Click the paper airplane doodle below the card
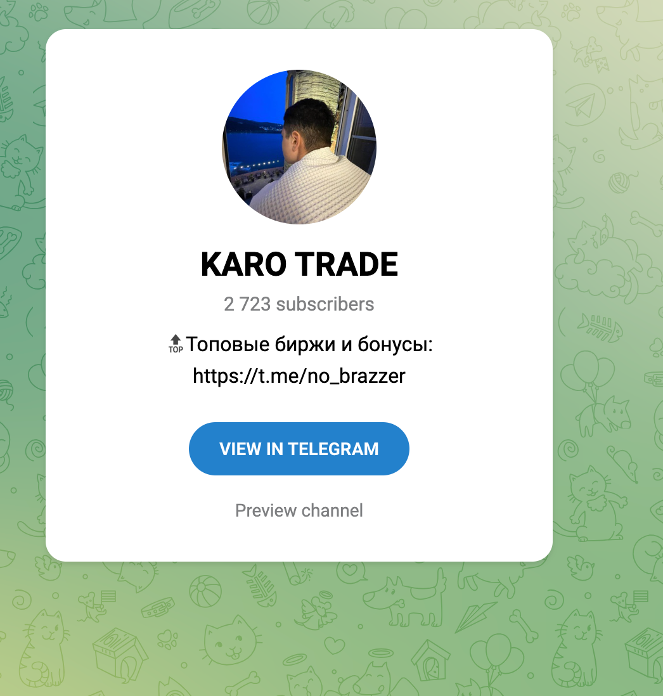Viewport: 663px width, 696px height. click(476, 616)
